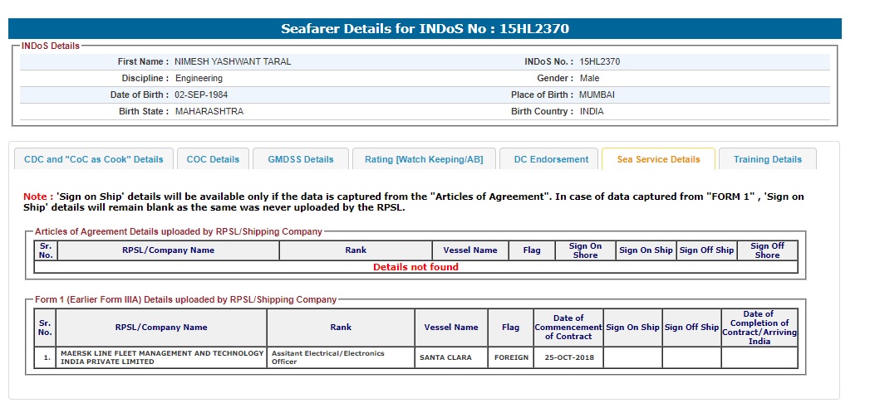Image resolution: width=870 pixels, height=403 pixels.
Task: Click the "Date of Commencement of Contract" header
Action: 568,327
